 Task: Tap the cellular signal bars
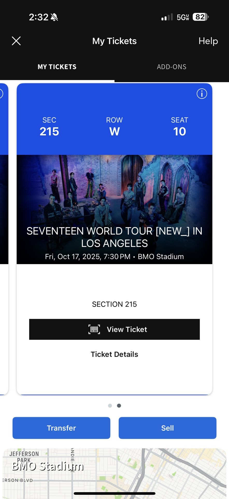[167, 17]
